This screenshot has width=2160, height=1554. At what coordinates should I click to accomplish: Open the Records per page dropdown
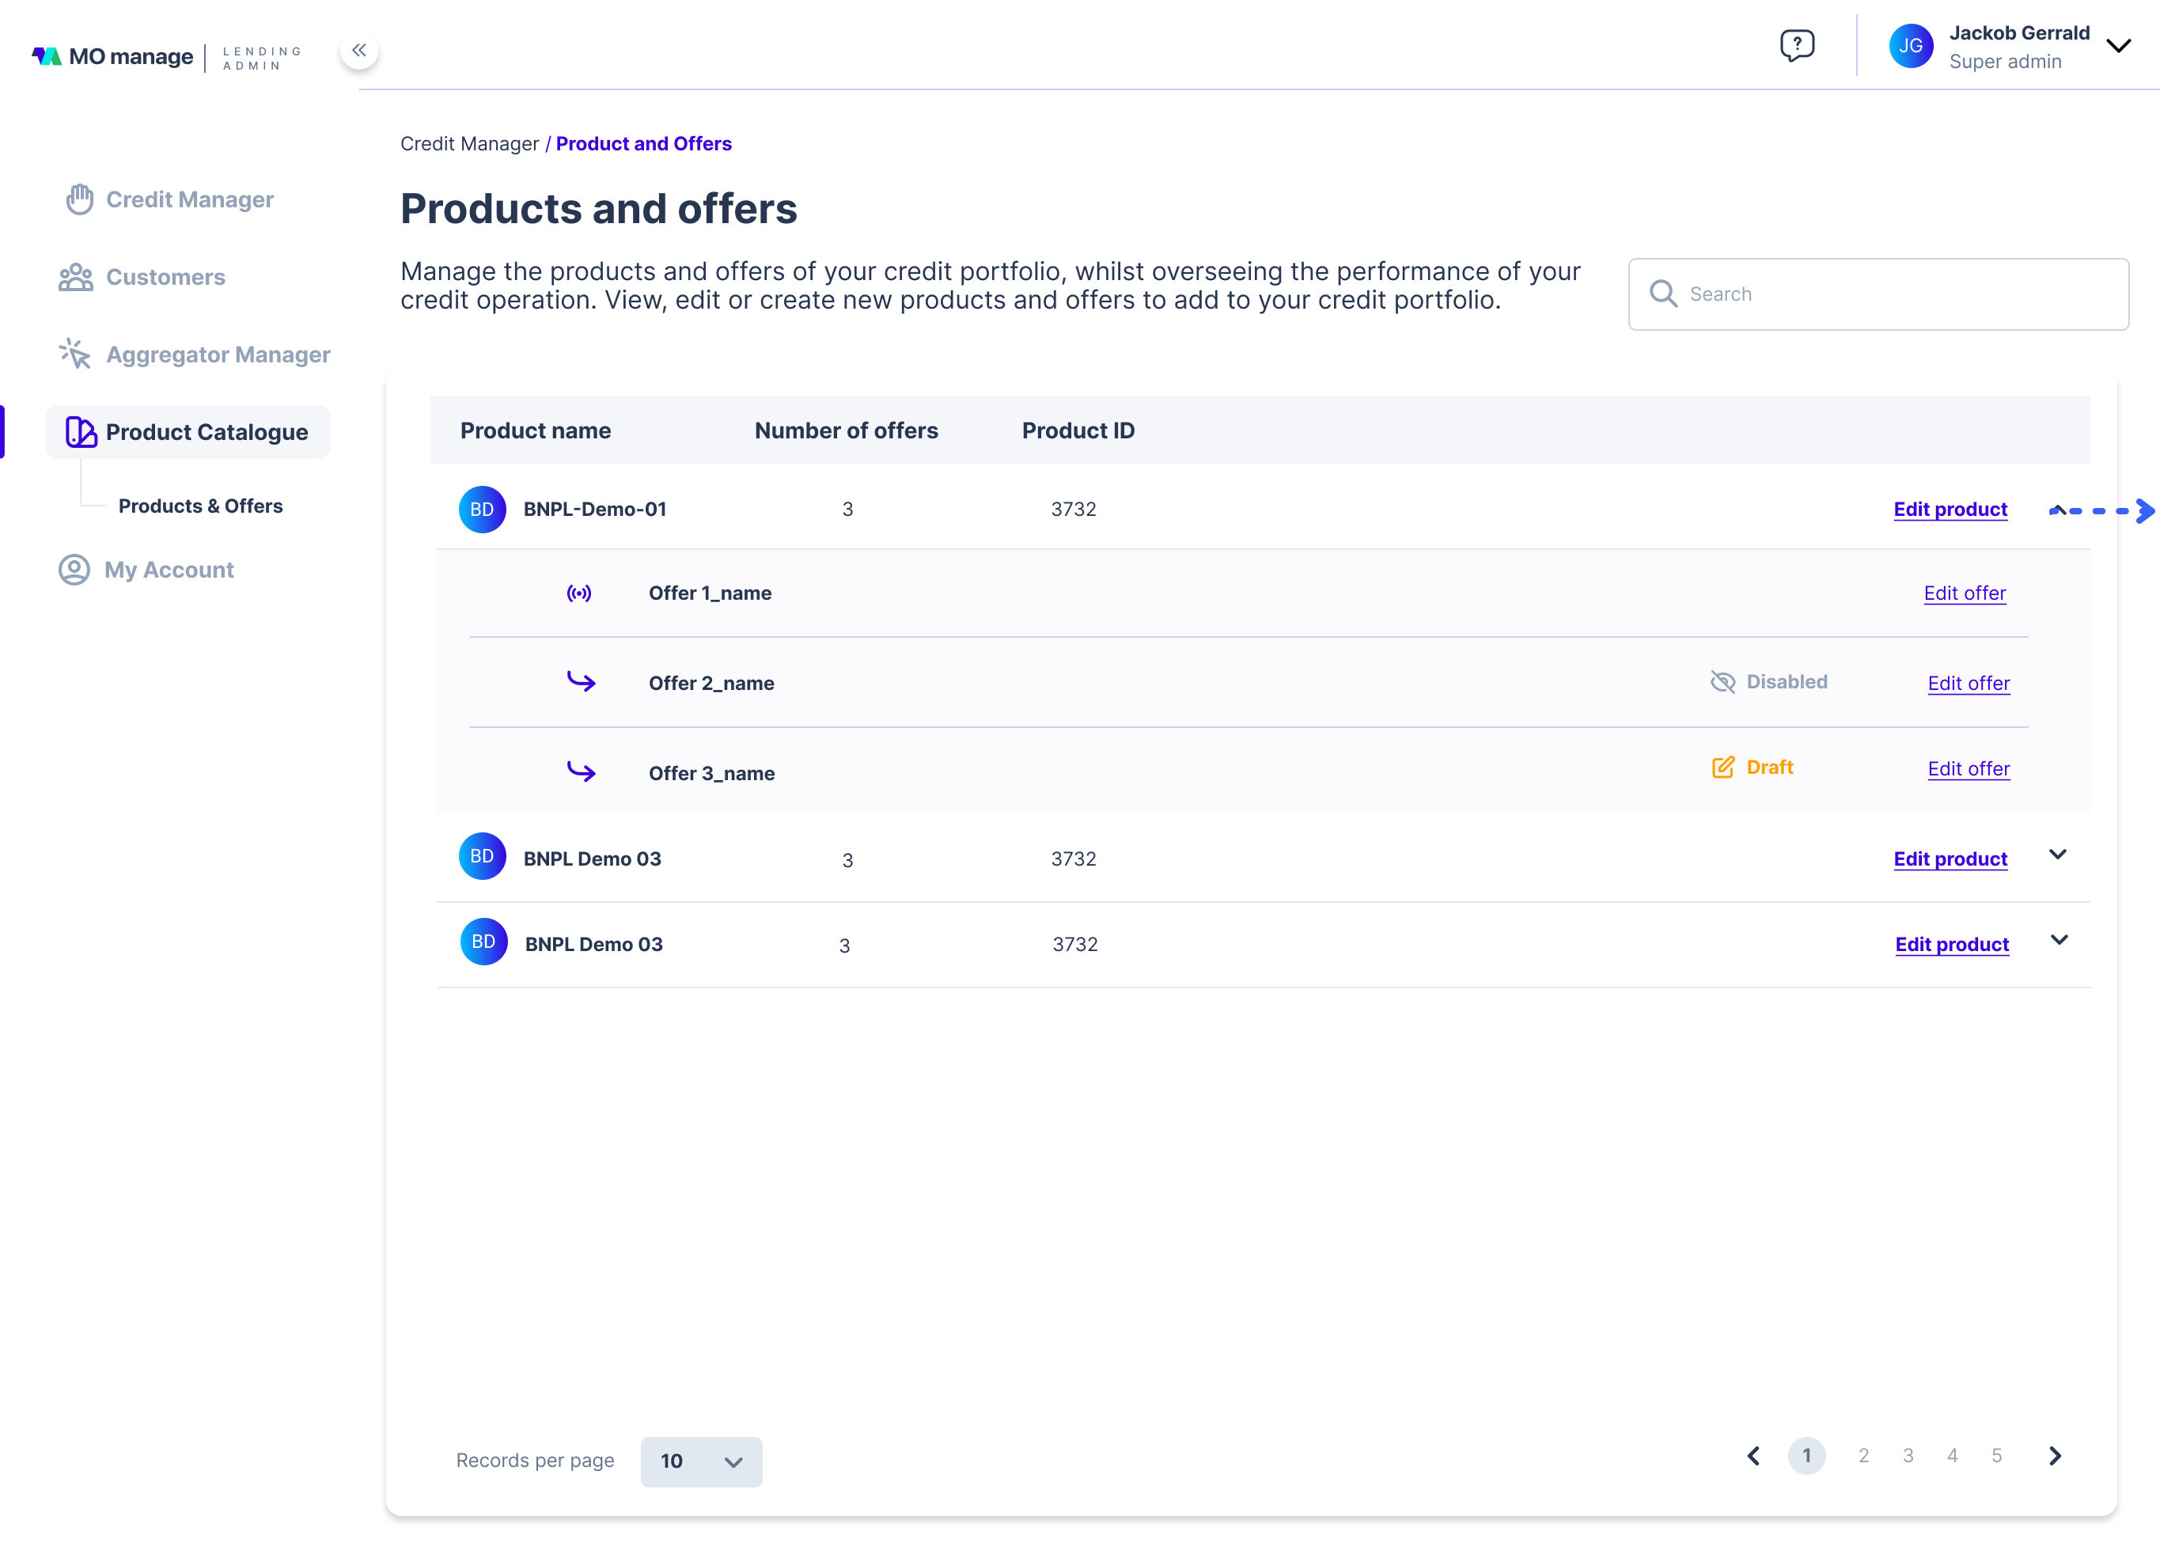[x=701, y=1461]
